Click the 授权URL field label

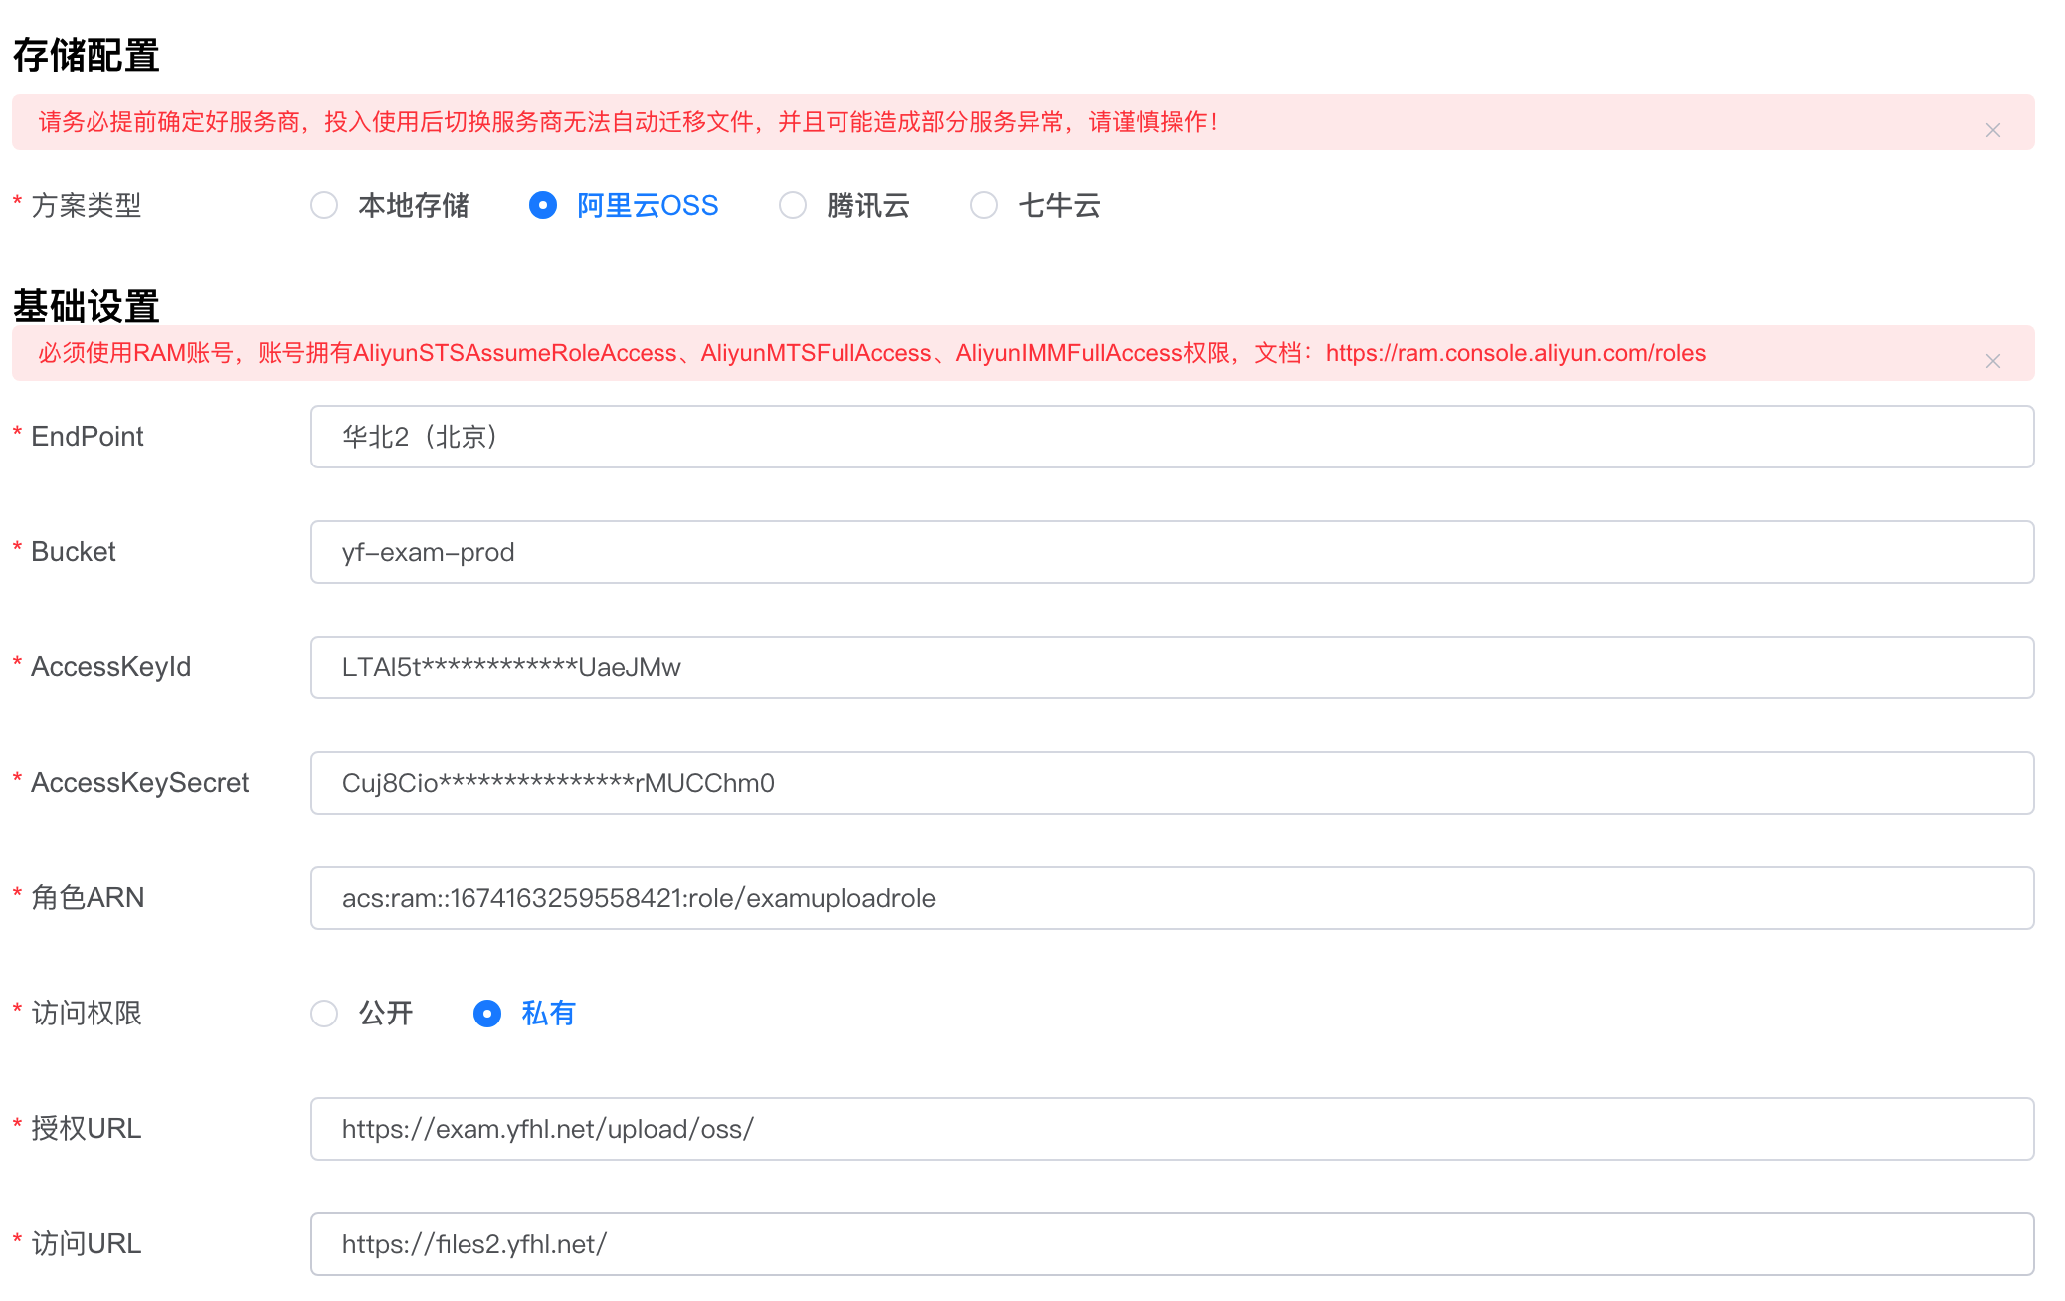click(87, 1128)
